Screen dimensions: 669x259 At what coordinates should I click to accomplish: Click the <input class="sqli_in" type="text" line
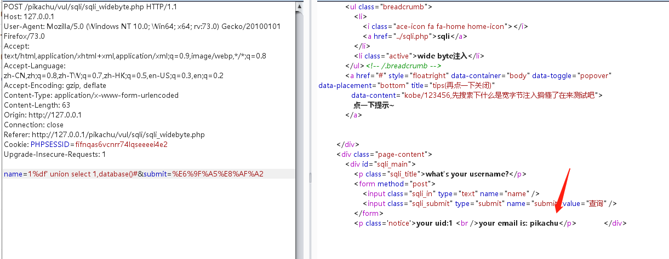point(451,193)
